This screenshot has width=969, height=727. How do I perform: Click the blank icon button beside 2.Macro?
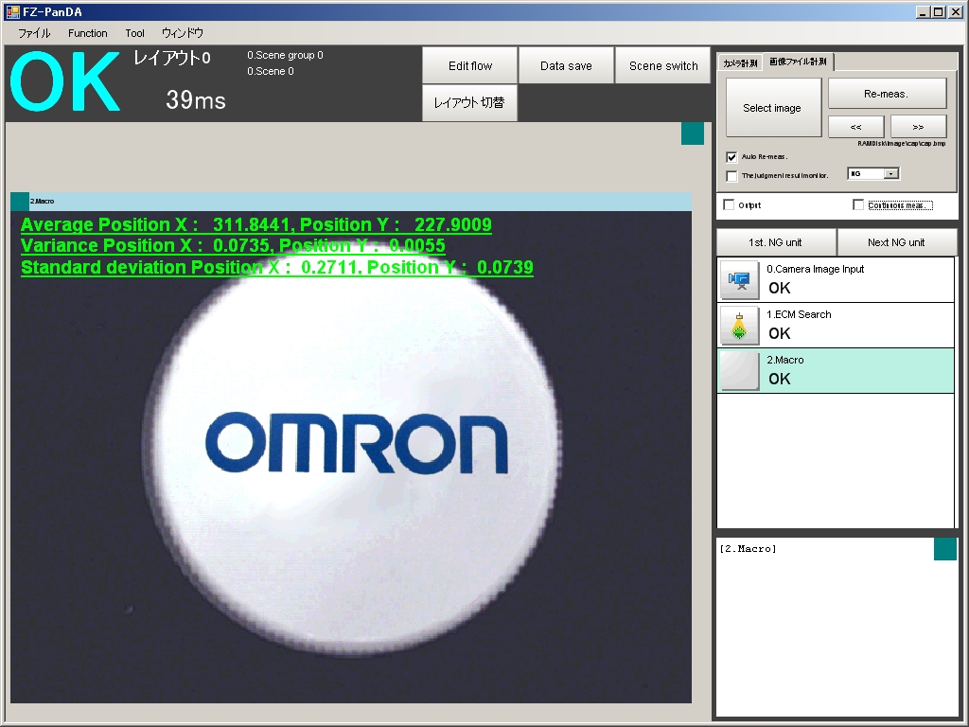[740, 371]
